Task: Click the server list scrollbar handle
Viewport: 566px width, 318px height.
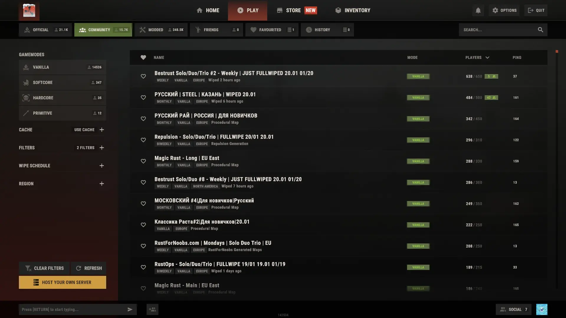Action: click(x=557, y=52)
